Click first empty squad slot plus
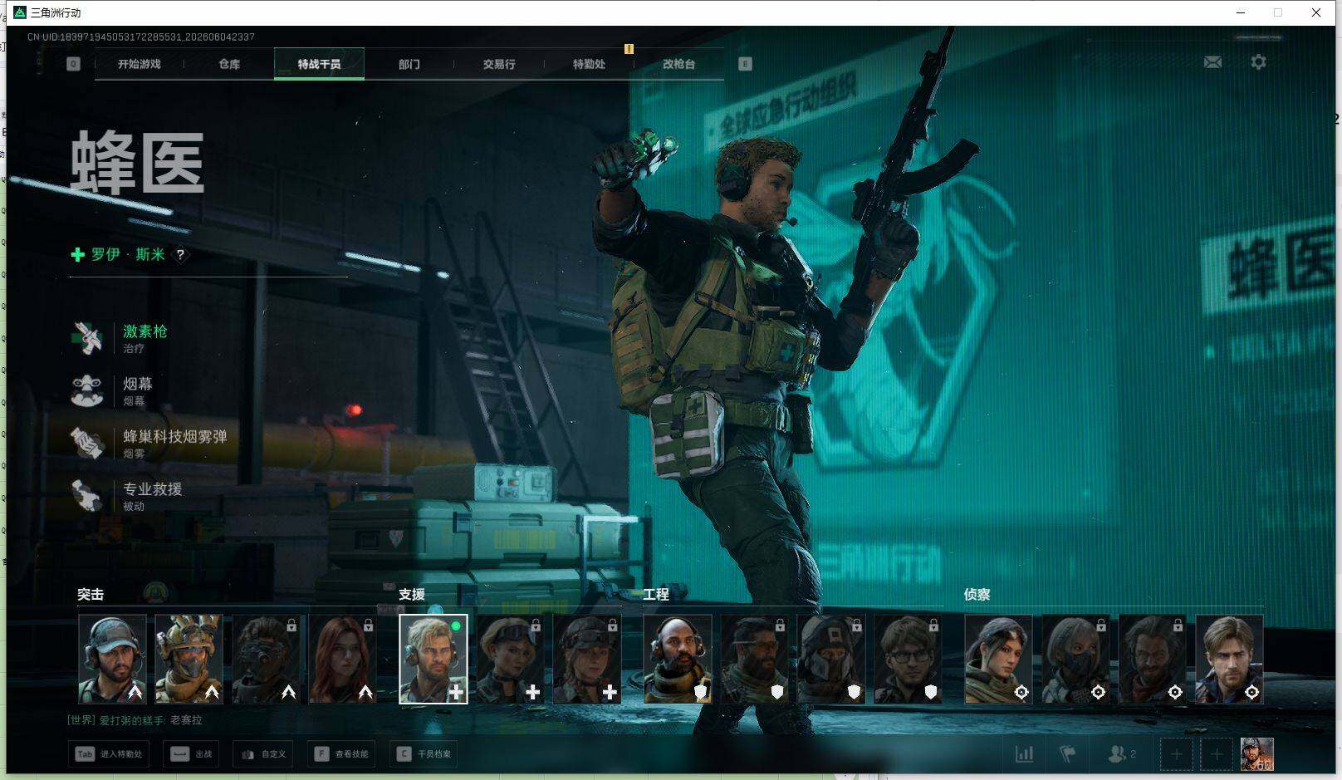The height and width of the screenshot is (780, 1342). (1176, 754)
